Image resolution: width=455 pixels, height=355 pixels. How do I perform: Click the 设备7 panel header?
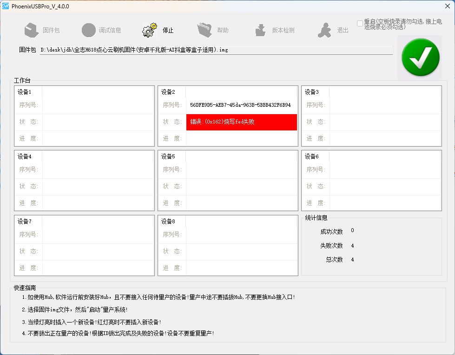pos(24,221)
